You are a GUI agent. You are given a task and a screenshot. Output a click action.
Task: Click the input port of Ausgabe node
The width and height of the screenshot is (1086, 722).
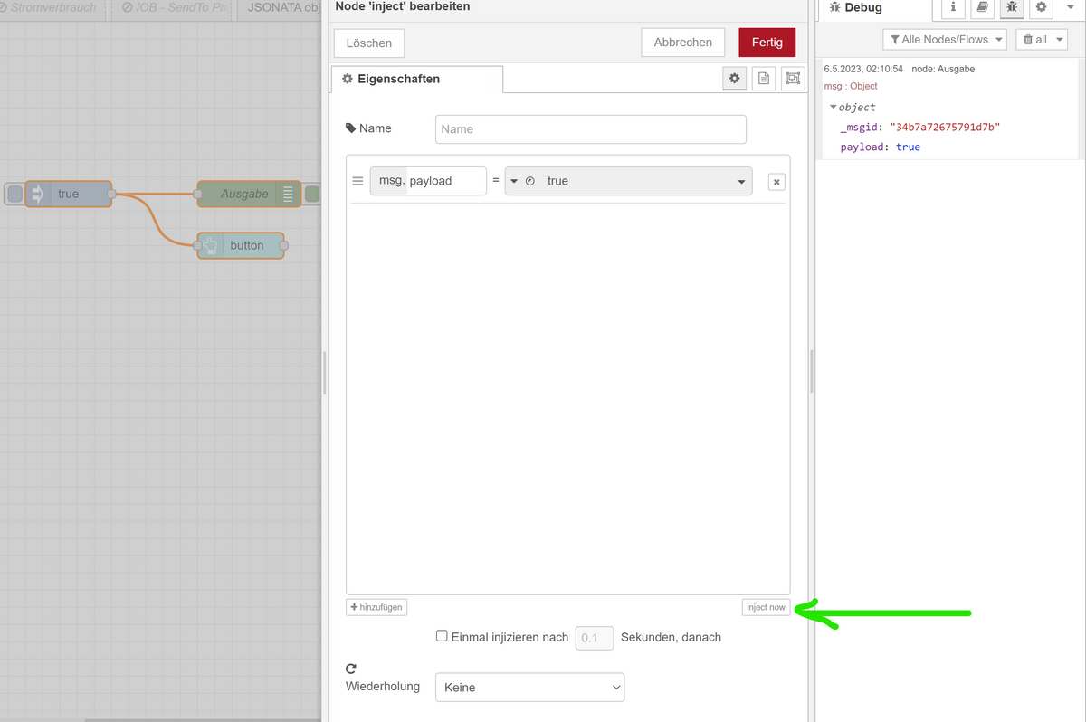tap(197, 194)
